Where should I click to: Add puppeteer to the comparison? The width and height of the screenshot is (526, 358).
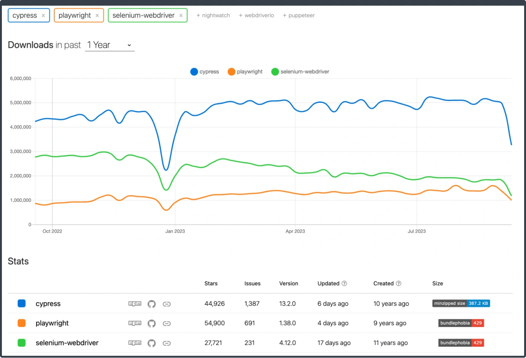(x=299, y=15)
